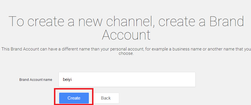
Task: Click the blue Create button
Action: (74, 98)
